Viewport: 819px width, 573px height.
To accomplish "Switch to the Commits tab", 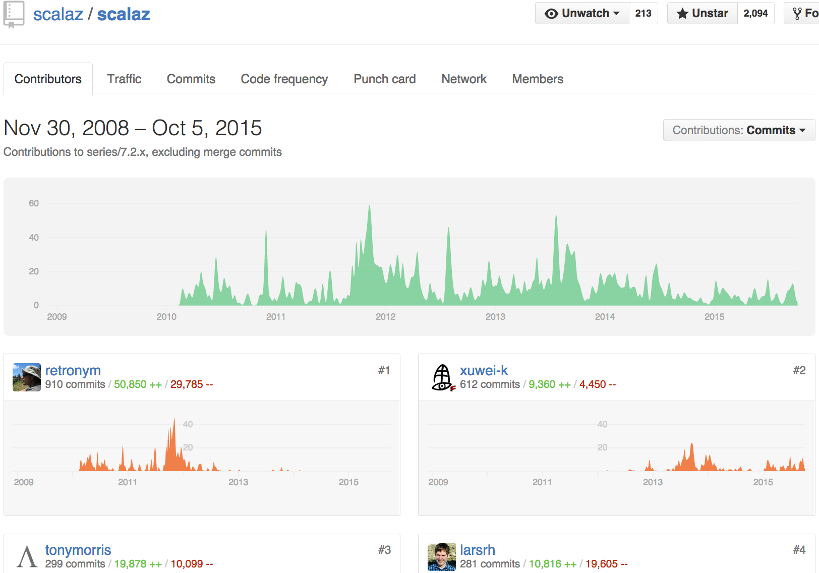I will (191, 79).
